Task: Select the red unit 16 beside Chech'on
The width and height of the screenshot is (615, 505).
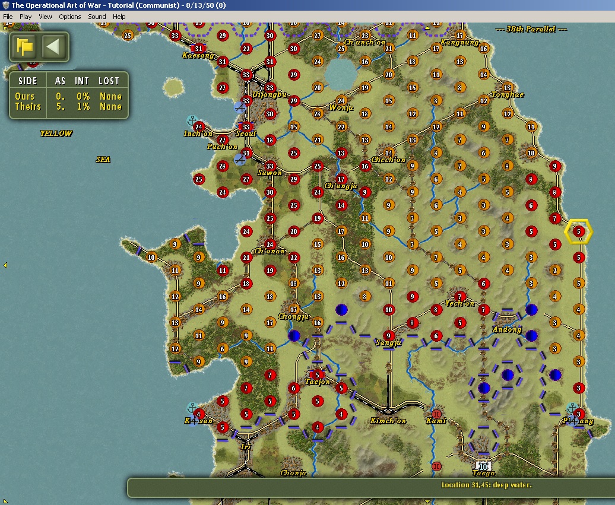Action: click(x=364, y=166)
